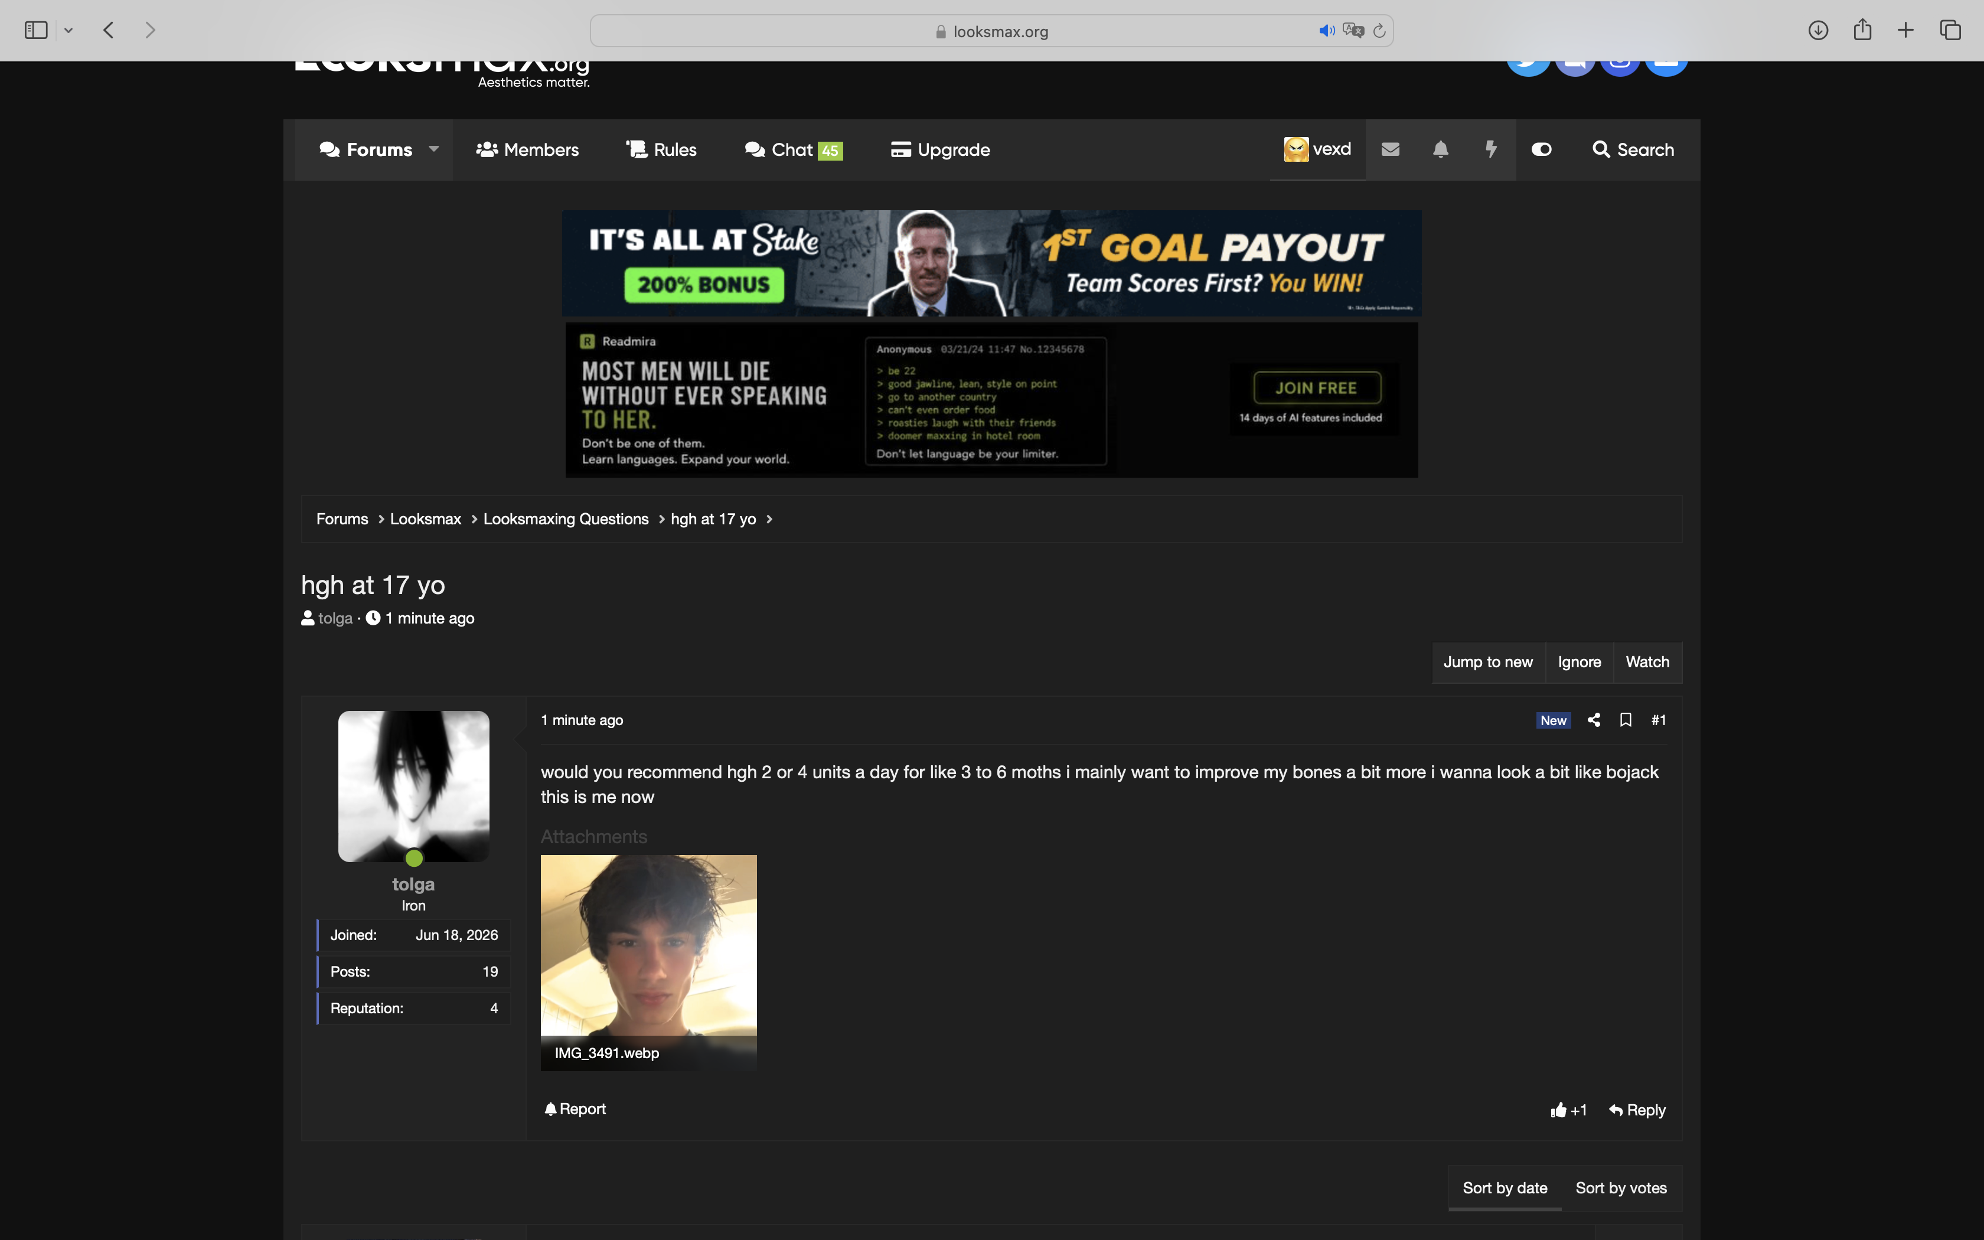Click the 1 minute ago thread timestamp
The height and width of the screenshot is (1240, 1984).
coord(430,618)
